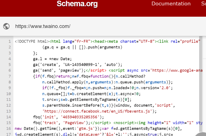Open the Documentation menu link
Image resolution: width=206 pixels, height=136 pixels.
tap(171, 4)
